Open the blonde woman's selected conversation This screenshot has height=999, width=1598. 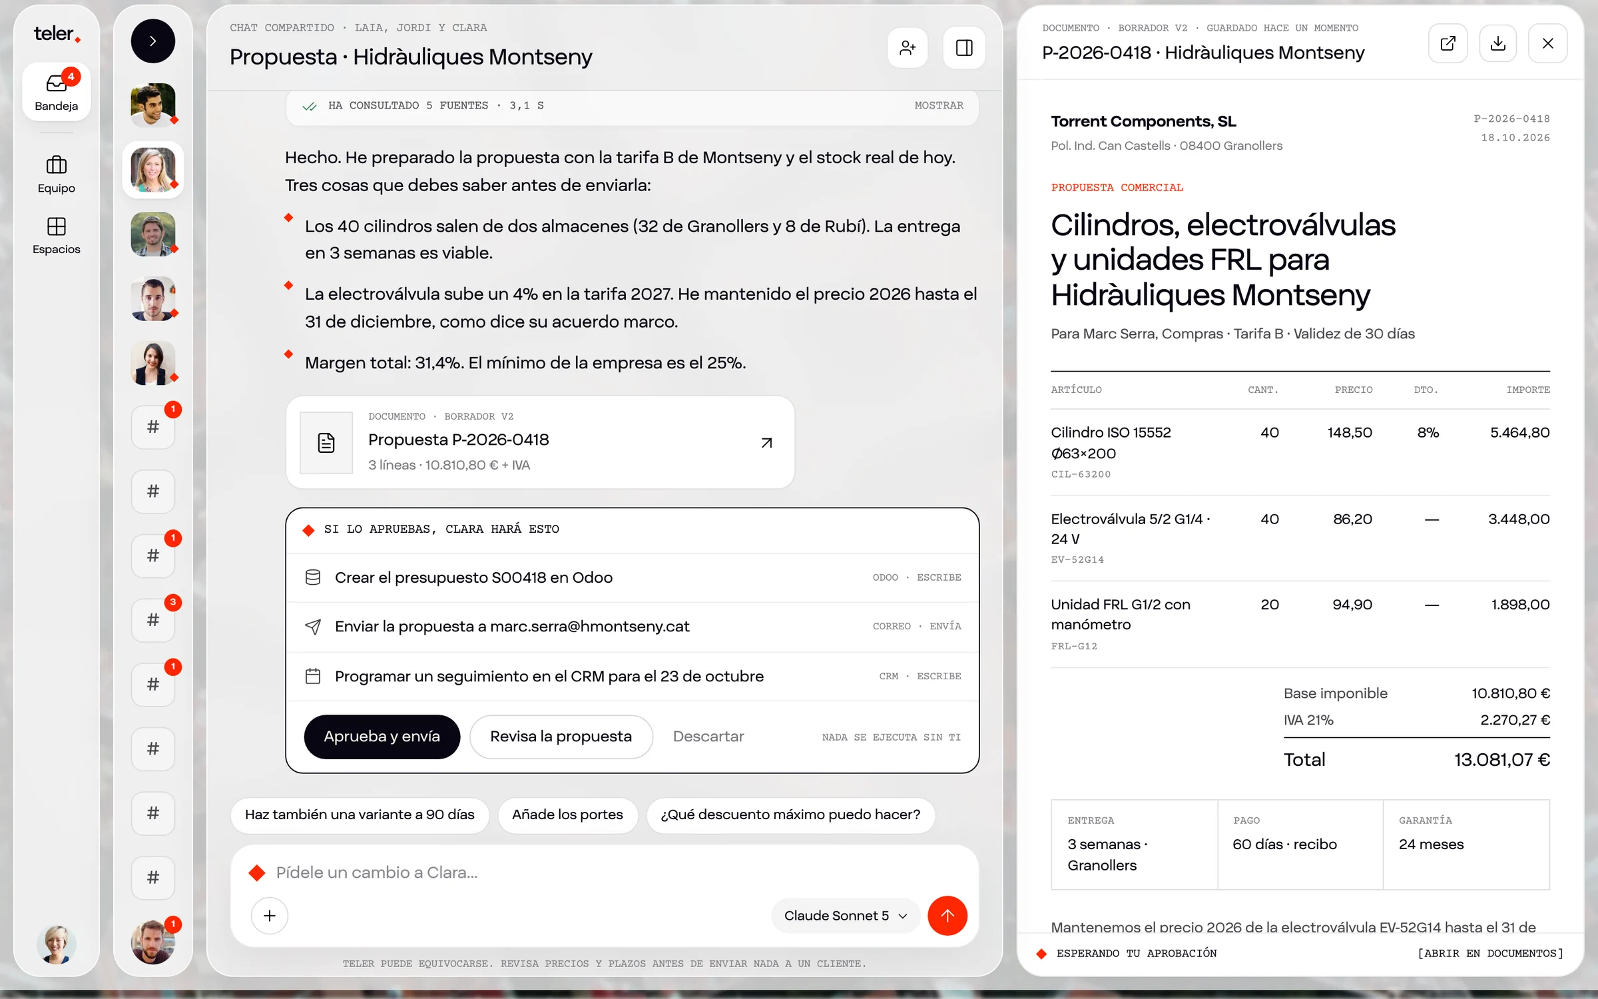click(153, 170)
